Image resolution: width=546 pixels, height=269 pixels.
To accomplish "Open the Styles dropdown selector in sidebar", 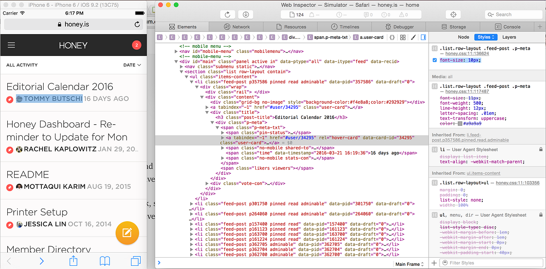I will [486, 37].
